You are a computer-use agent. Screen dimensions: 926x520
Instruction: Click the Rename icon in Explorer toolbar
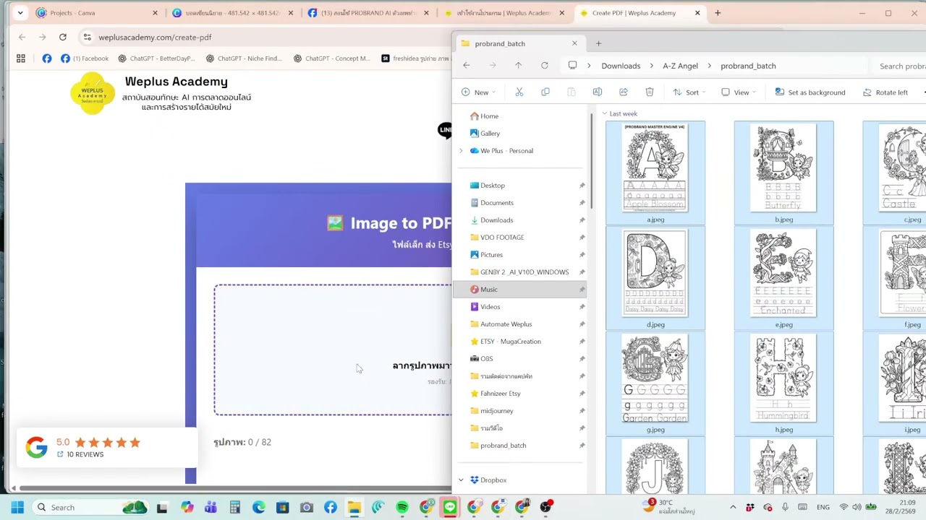[598, 92]
